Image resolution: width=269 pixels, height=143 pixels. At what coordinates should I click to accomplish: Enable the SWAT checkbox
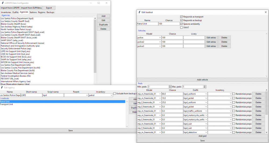point(181,28)
